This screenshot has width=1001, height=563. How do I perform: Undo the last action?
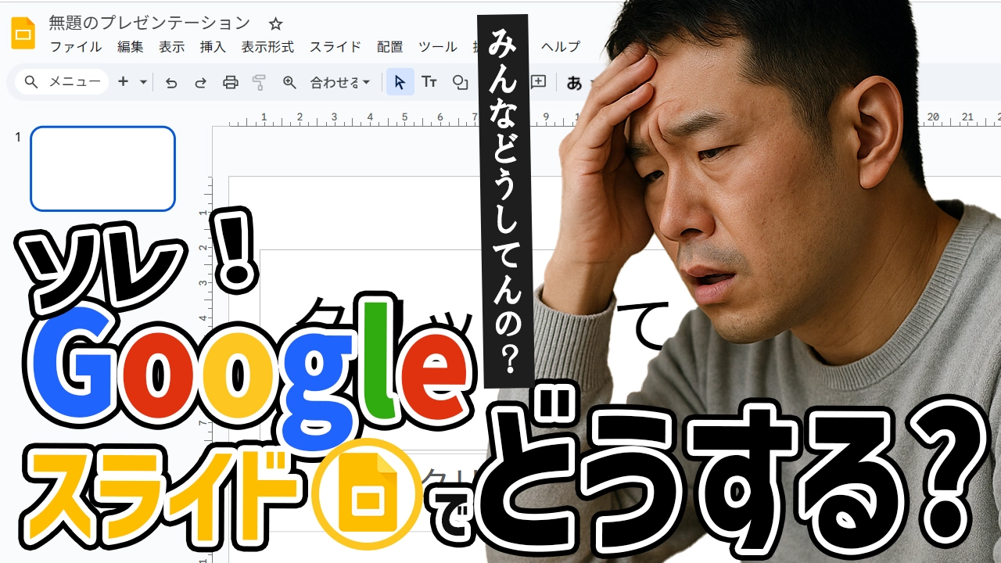click(171, 82)
